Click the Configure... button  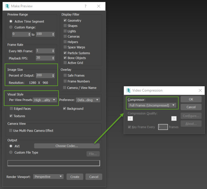tap(191, 116)
